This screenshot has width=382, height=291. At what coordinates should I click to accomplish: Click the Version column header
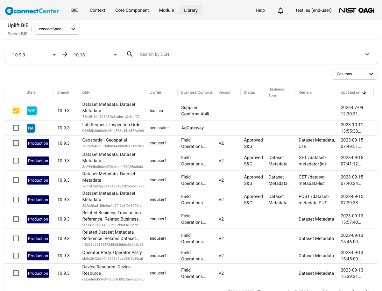[225, 92]
